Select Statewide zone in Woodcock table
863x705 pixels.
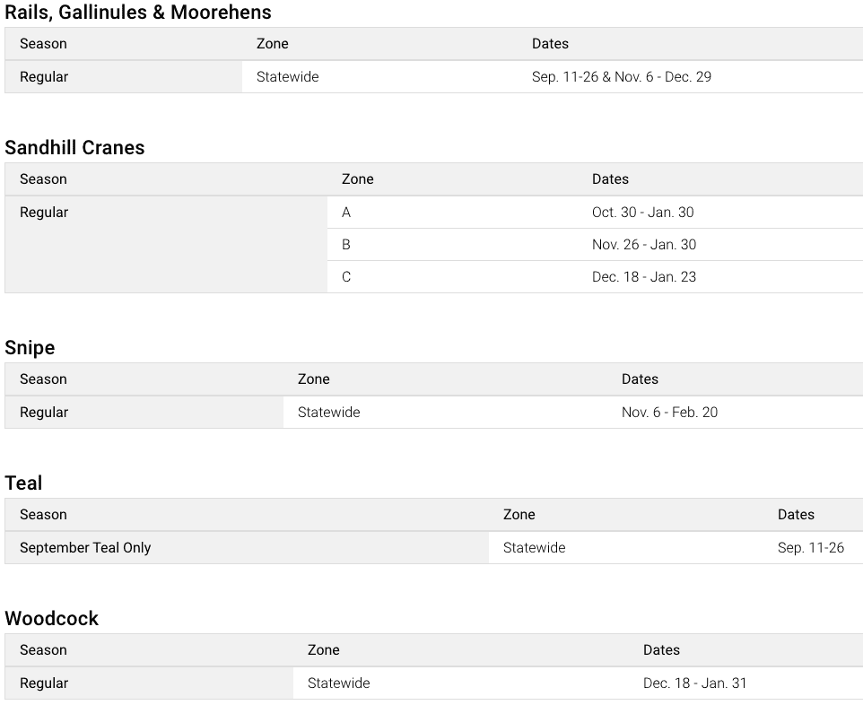[x=338, y=683]
